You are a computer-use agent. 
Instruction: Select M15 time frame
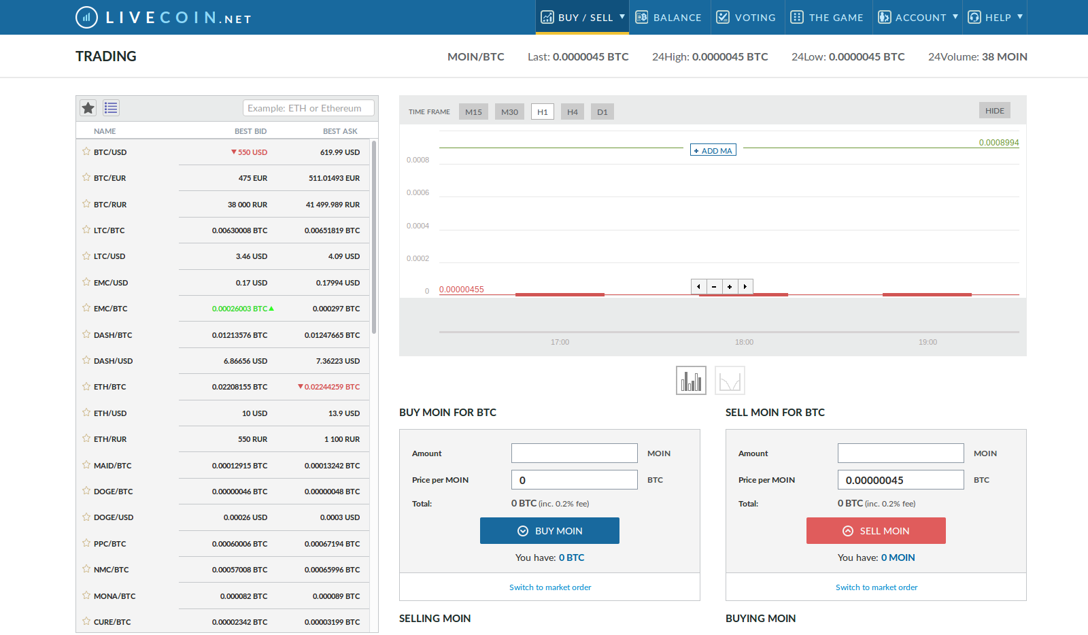[x=473, y=111]
